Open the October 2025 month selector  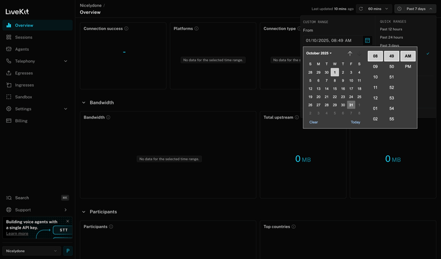(319, 53)
